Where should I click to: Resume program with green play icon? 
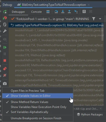5,47
